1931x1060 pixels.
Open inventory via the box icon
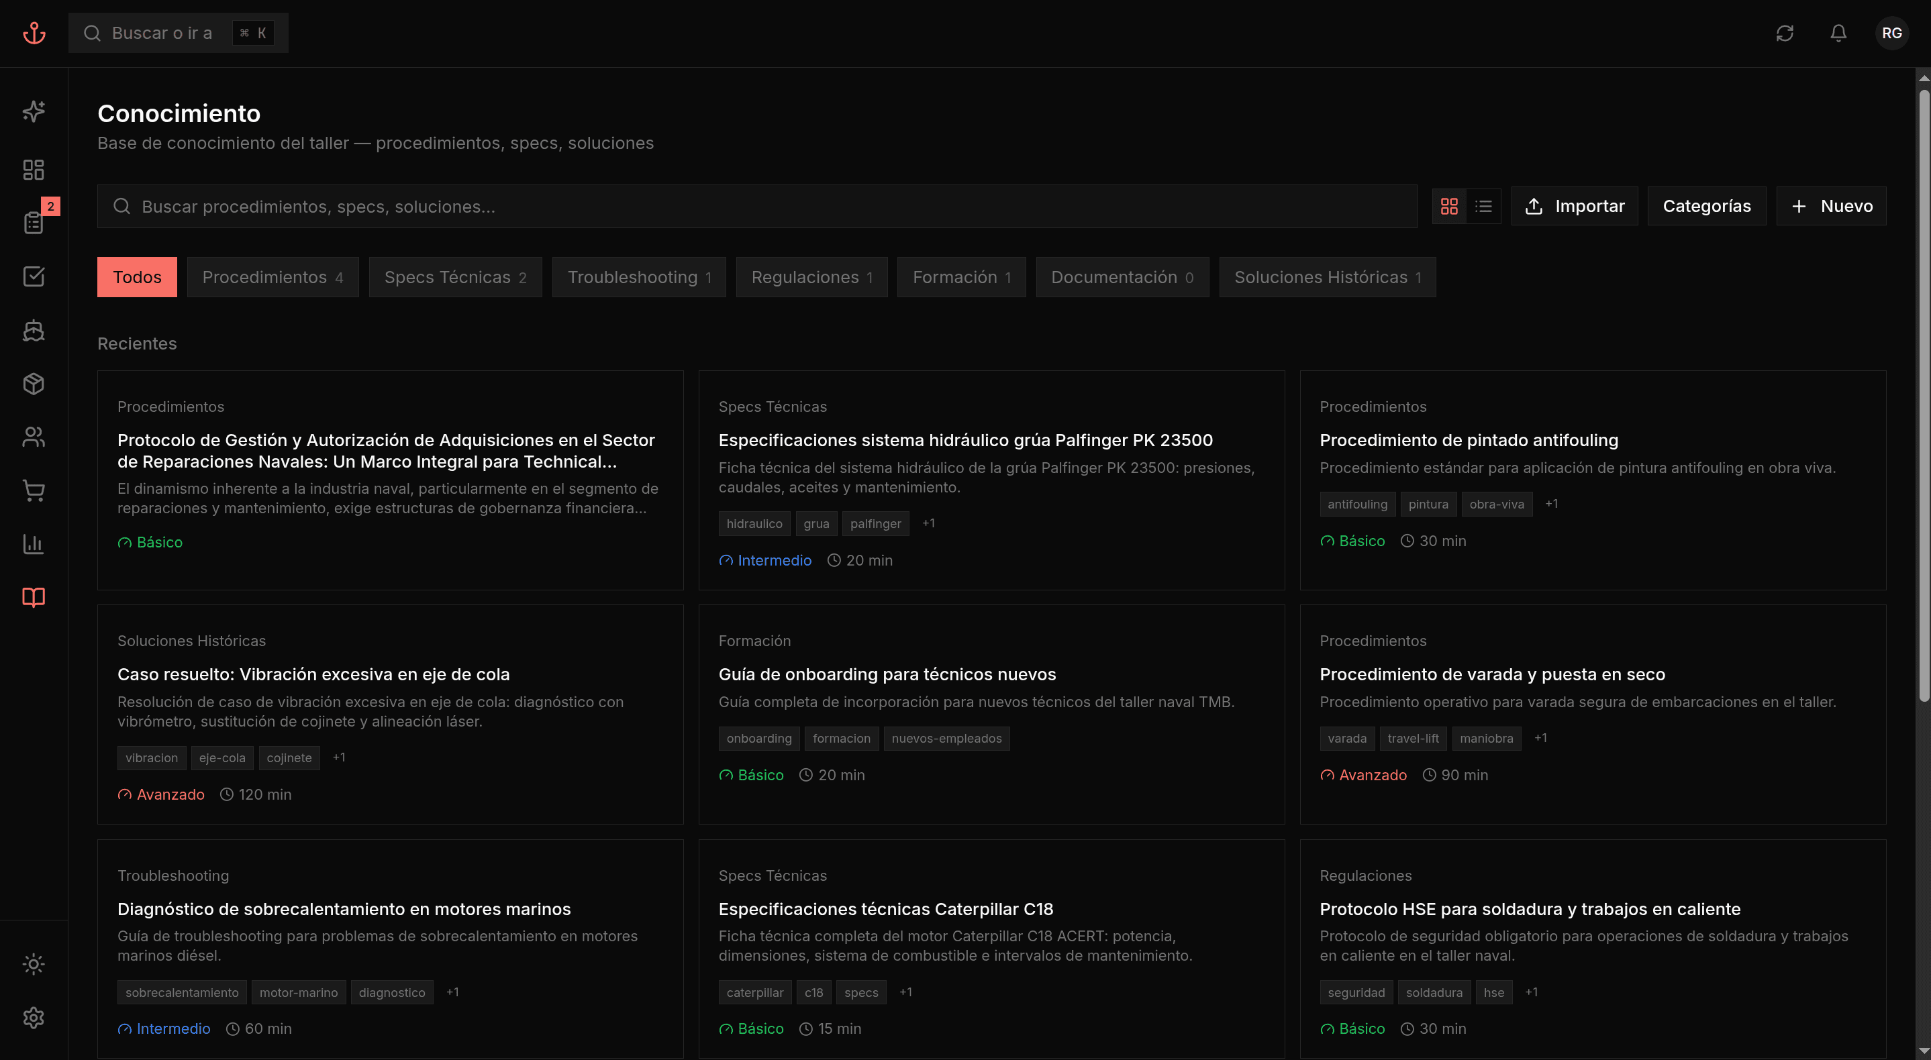coord(33,384)
